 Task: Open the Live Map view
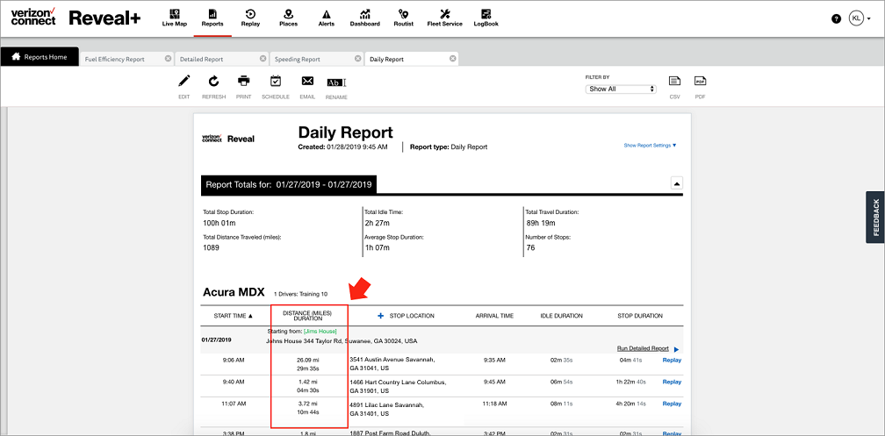coord(175,18)
